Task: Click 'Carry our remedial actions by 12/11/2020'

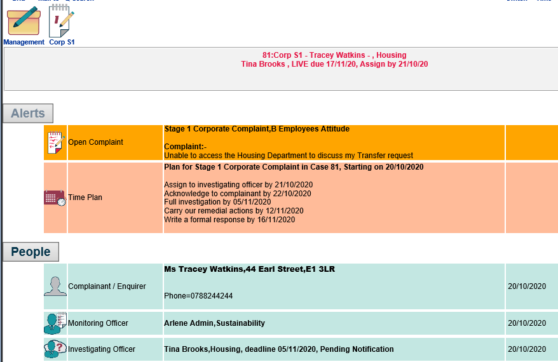Action: (x=234, y=210)
